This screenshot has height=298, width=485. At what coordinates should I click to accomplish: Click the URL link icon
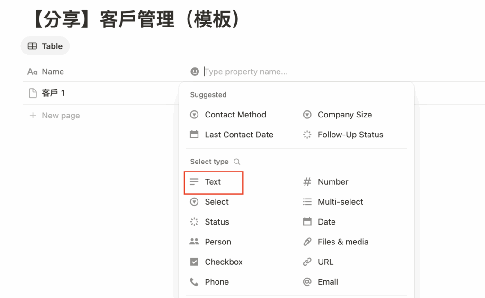(x=307, y=262)
